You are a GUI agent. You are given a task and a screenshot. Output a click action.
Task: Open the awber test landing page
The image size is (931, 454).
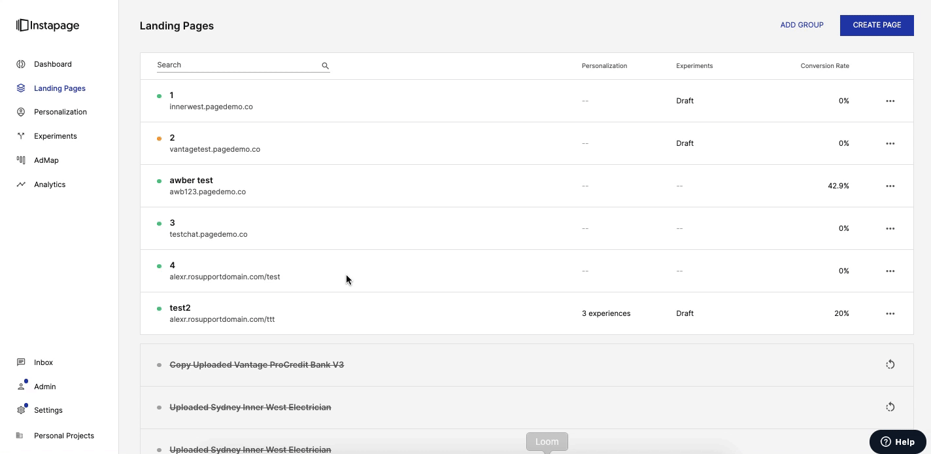click(x=191, y=181)
